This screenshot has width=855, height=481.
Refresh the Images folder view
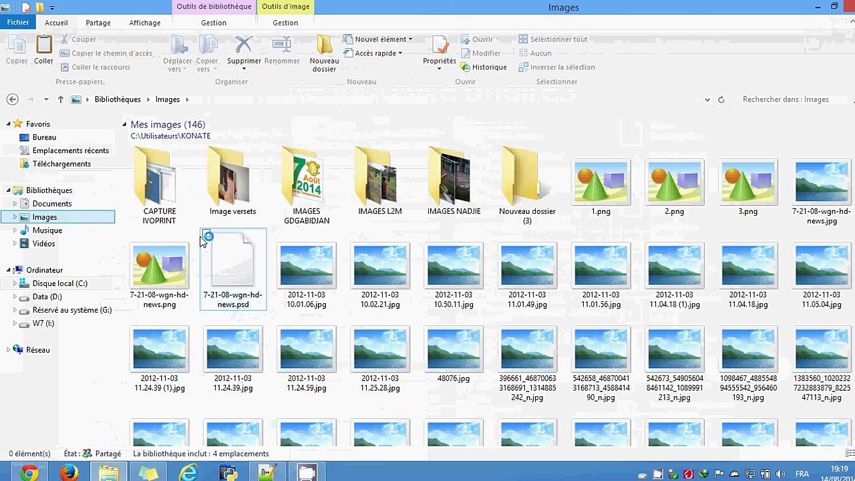point(721,100)
